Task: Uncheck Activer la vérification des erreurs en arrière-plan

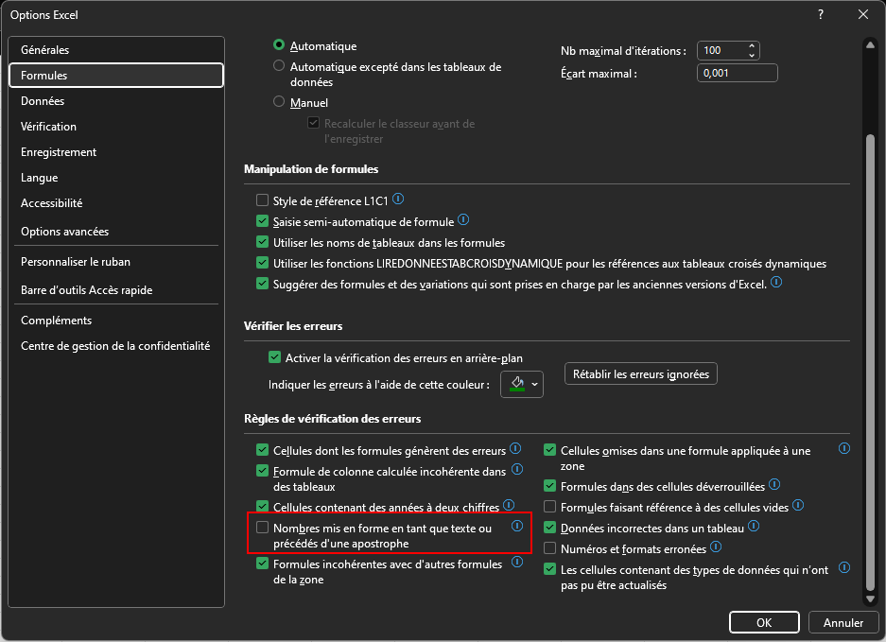Action: point(275,358)
